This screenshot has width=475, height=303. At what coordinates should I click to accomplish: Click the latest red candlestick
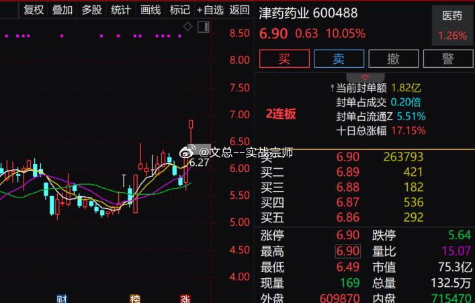point(191,124)
